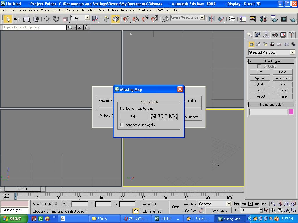Open the Customize menu
Screen dimensions: 298x223
146,10
